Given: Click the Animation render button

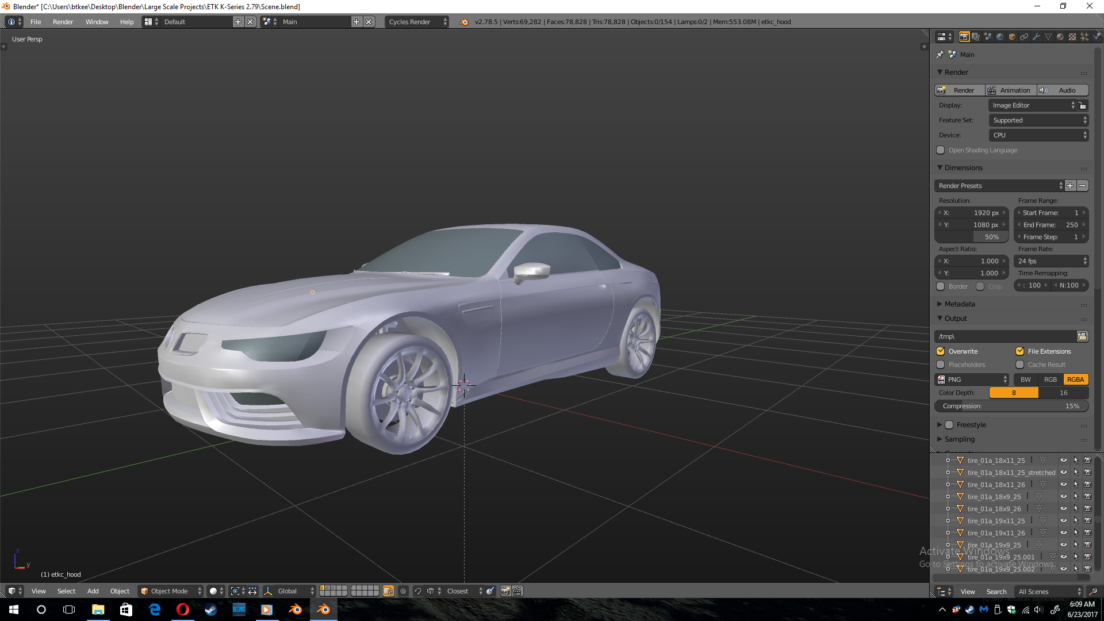Looking at the screenshot, I should (1010, 90).
